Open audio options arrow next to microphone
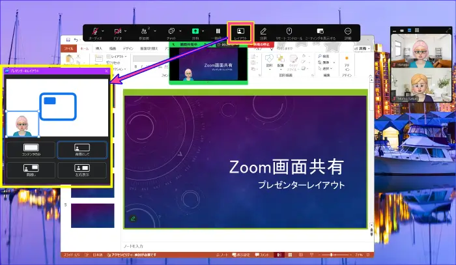Viewport: 456px width, 265px height. pyautogui.click(x=103, y=31)
